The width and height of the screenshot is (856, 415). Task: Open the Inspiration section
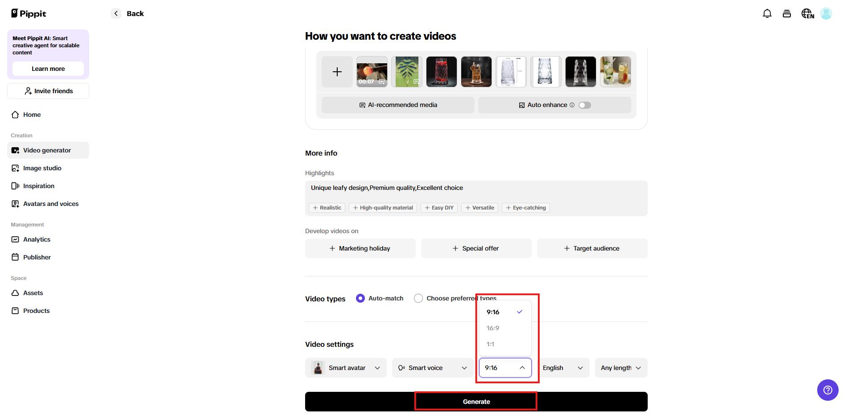[39, 186]
